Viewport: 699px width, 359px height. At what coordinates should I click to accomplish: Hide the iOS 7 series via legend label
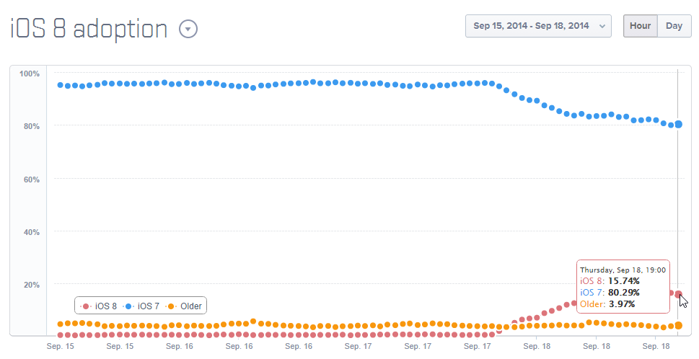149,306
